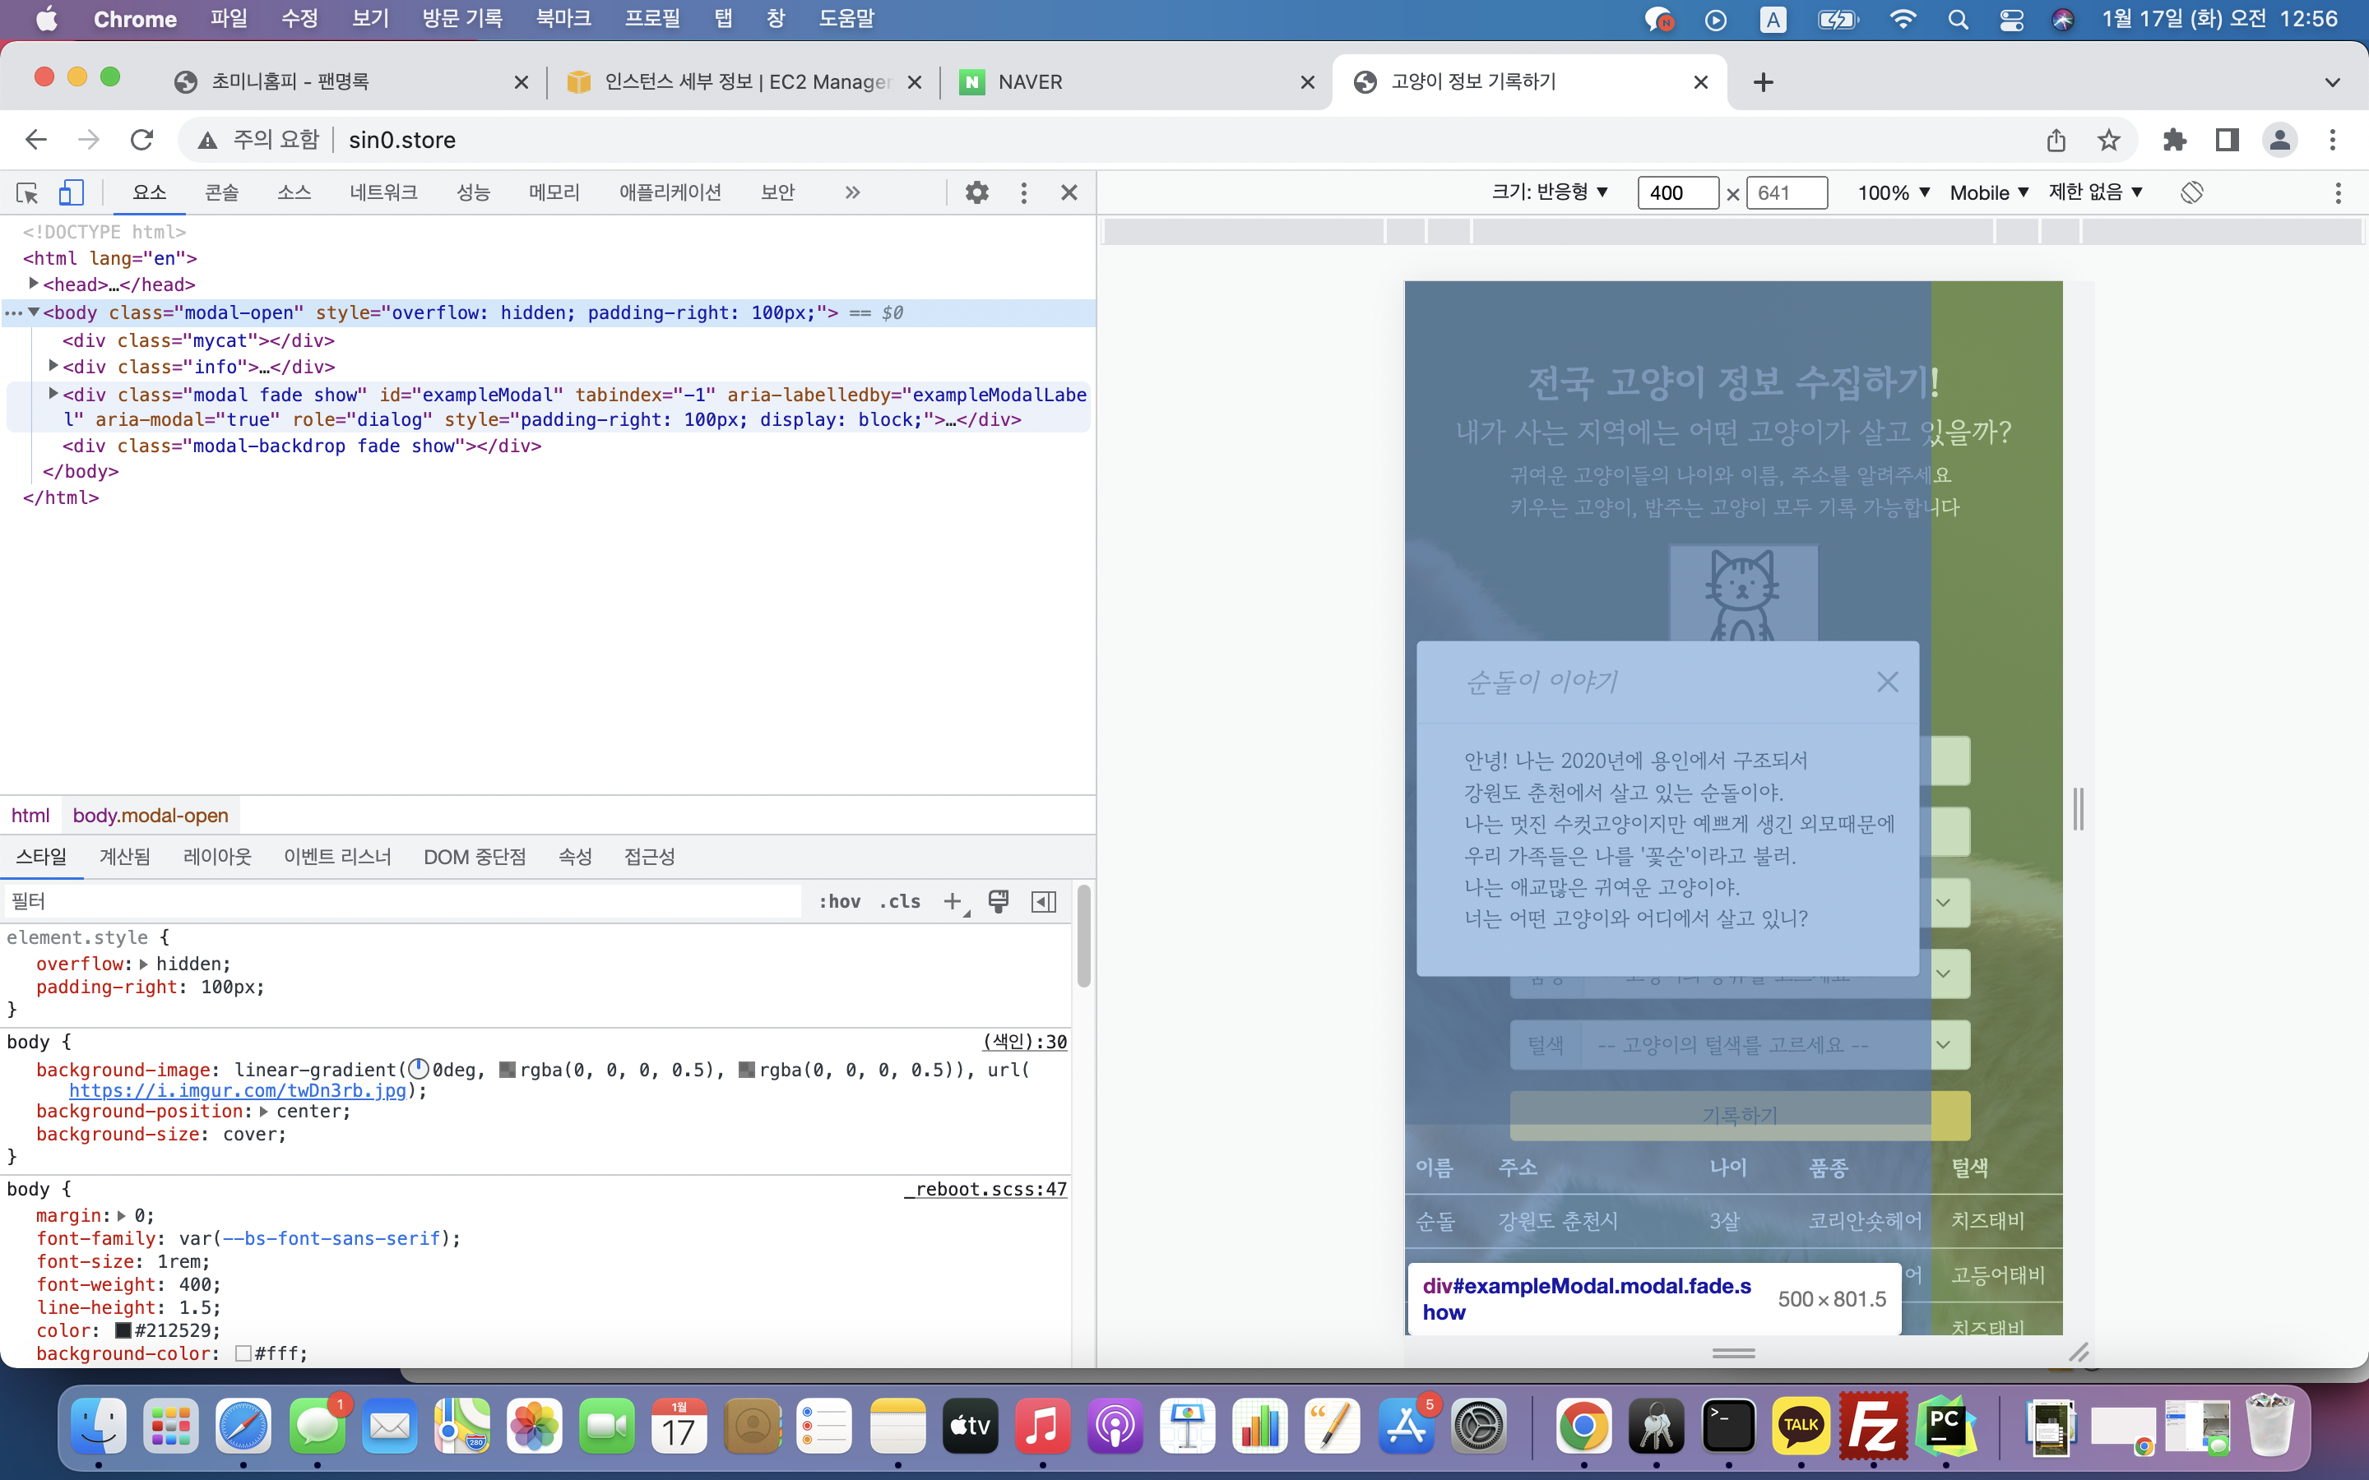Open the #212529 color swatch
Image resolution: width=2369 pixels, height=1480 pixels.
coord(123,1330)
